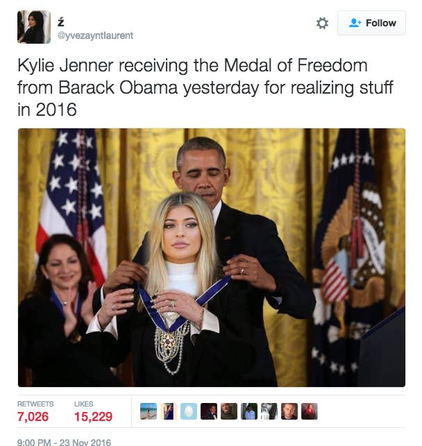The height and width of the screenshot is (446, 422).
Task: Open the black-and-white liker avatar
Action: (269, 411)
